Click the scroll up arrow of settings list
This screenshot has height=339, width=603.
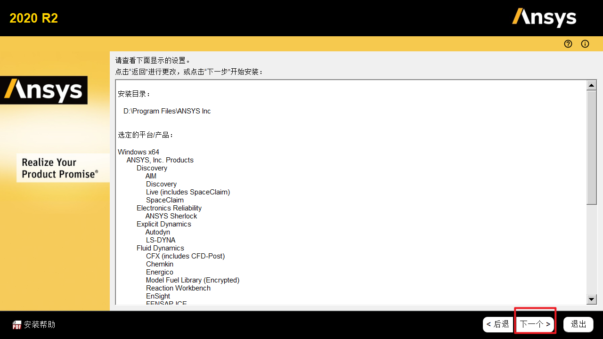tap(592, 85)
